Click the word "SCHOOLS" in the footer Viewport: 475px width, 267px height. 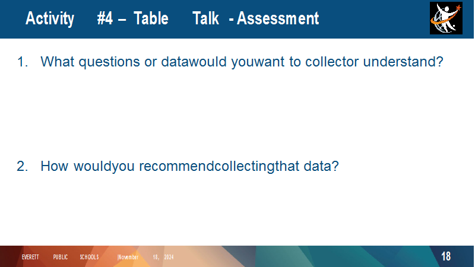[90, 257]
